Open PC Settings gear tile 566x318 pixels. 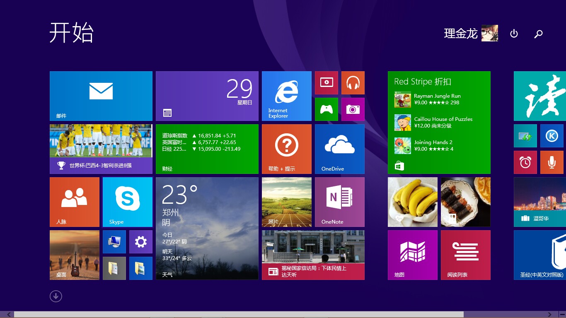pos(141,242)
